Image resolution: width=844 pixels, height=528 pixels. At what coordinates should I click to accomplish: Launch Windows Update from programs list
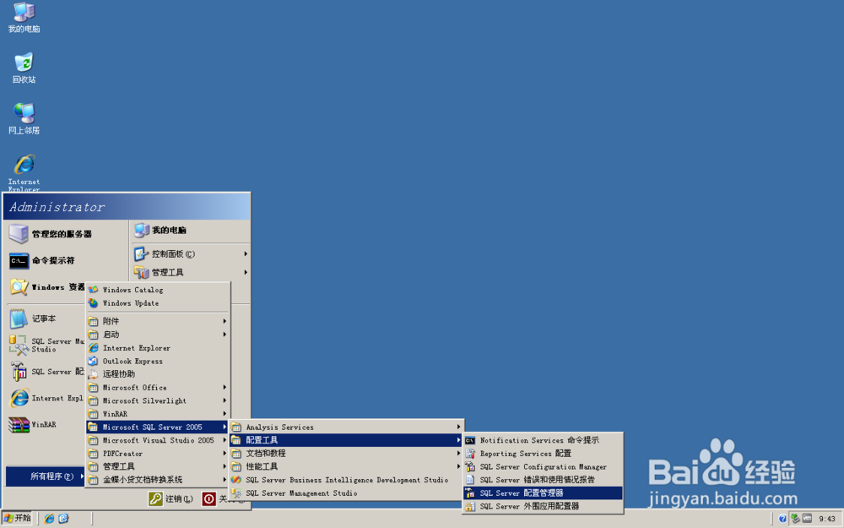coord(159,303)
